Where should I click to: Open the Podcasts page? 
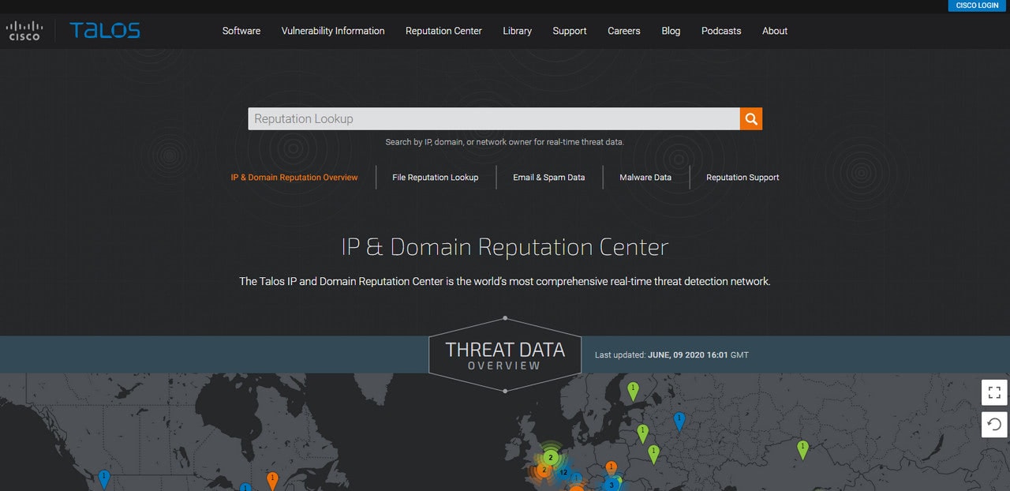721,31
